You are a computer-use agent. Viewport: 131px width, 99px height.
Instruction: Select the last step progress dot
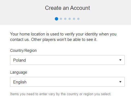[x=78, y=19]
